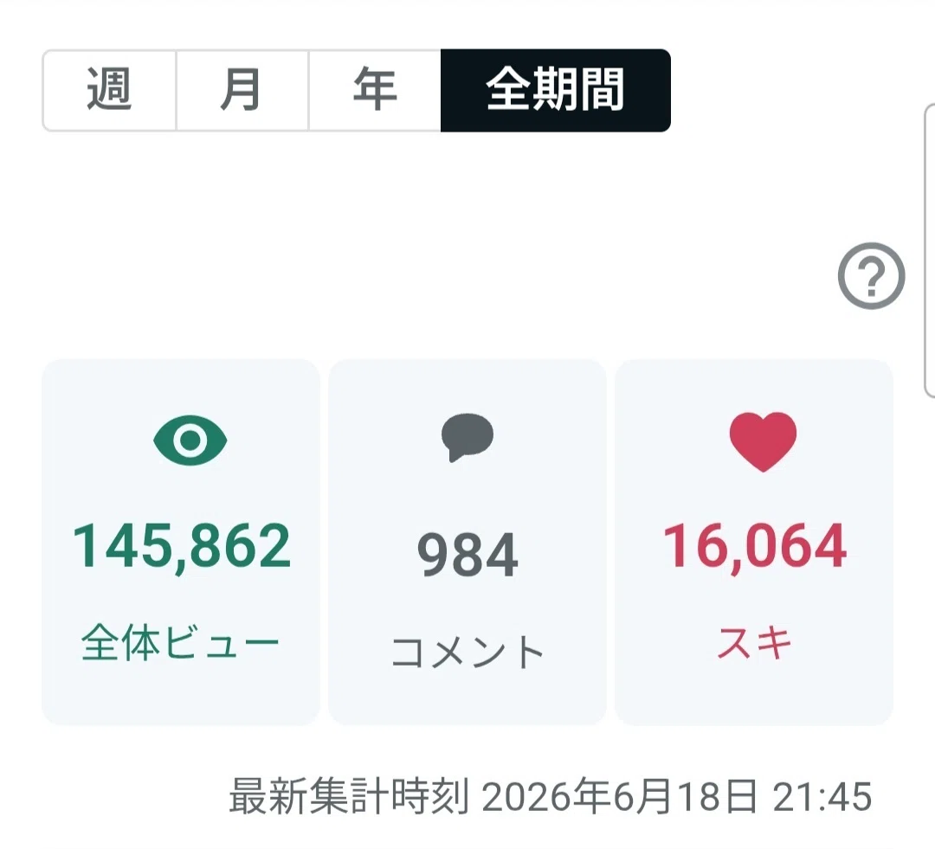Screen dimensions: 935x849
Task: Click the スキ label
Action: pos(754,643)
